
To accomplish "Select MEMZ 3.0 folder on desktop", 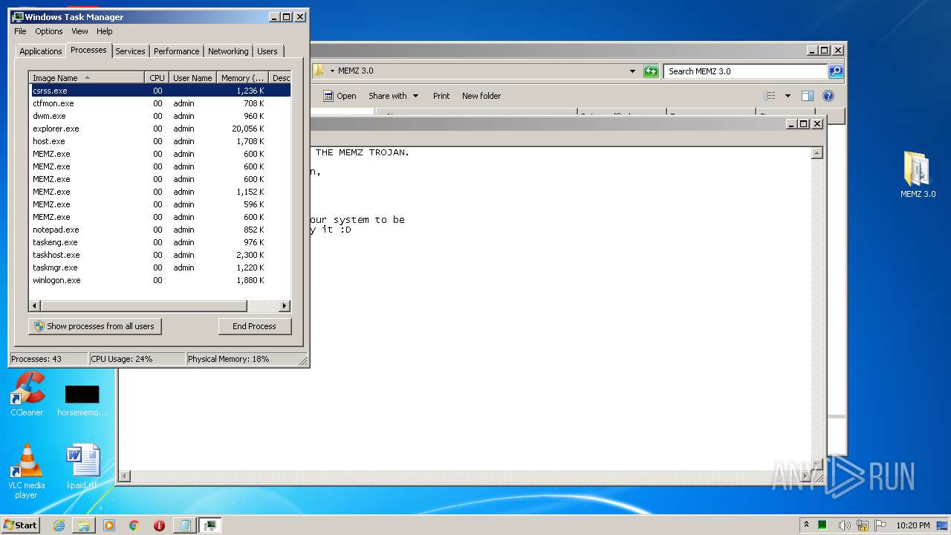I will point(918,174).
